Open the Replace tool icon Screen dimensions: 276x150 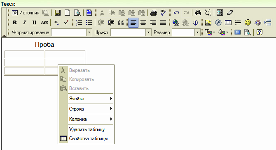coord(208,13)
